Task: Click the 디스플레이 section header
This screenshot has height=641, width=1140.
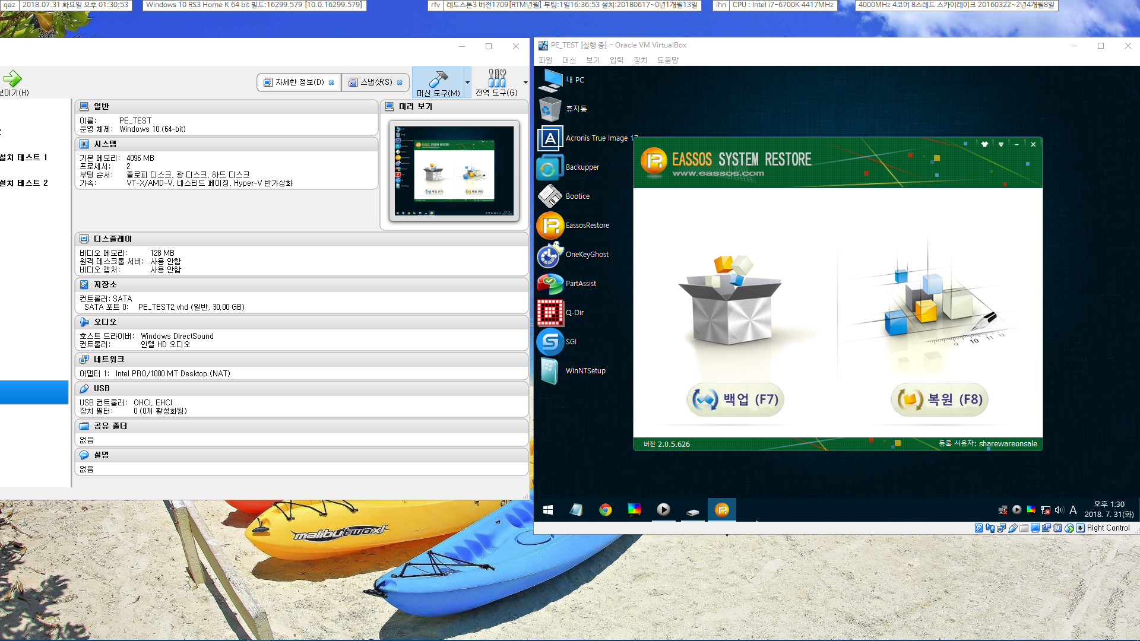Action: point(302,239)
